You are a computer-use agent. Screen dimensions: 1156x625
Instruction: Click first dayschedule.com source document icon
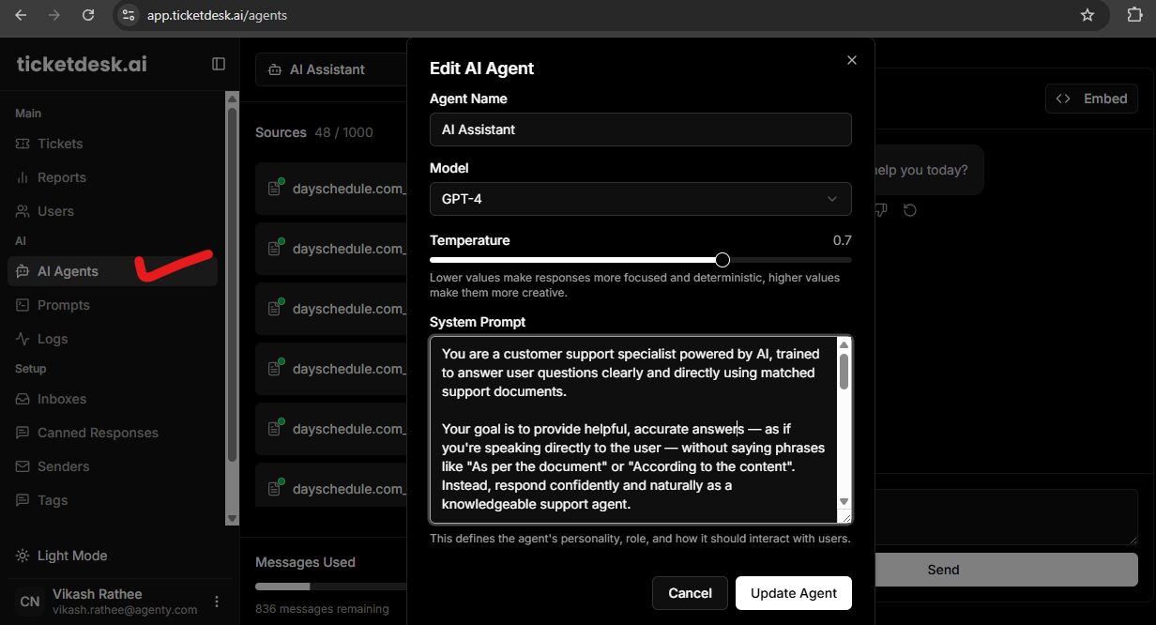[x=275, y=188]
